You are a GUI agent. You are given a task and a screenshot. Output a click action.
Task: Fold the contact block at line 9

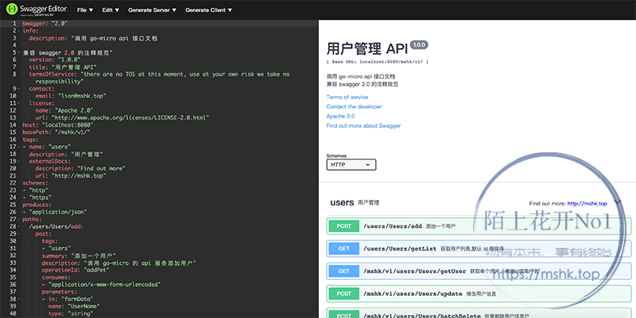click(19, 89)
